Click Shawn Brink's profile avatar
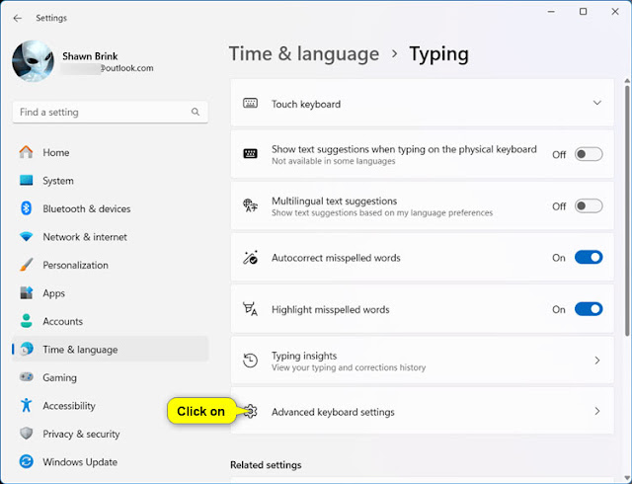The image size is (632, 484). click(33, 61)
